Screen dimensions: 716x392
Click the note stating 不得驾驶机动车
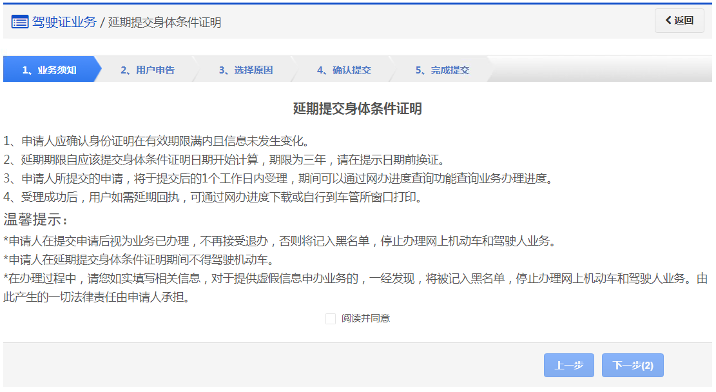coord(139,260)
